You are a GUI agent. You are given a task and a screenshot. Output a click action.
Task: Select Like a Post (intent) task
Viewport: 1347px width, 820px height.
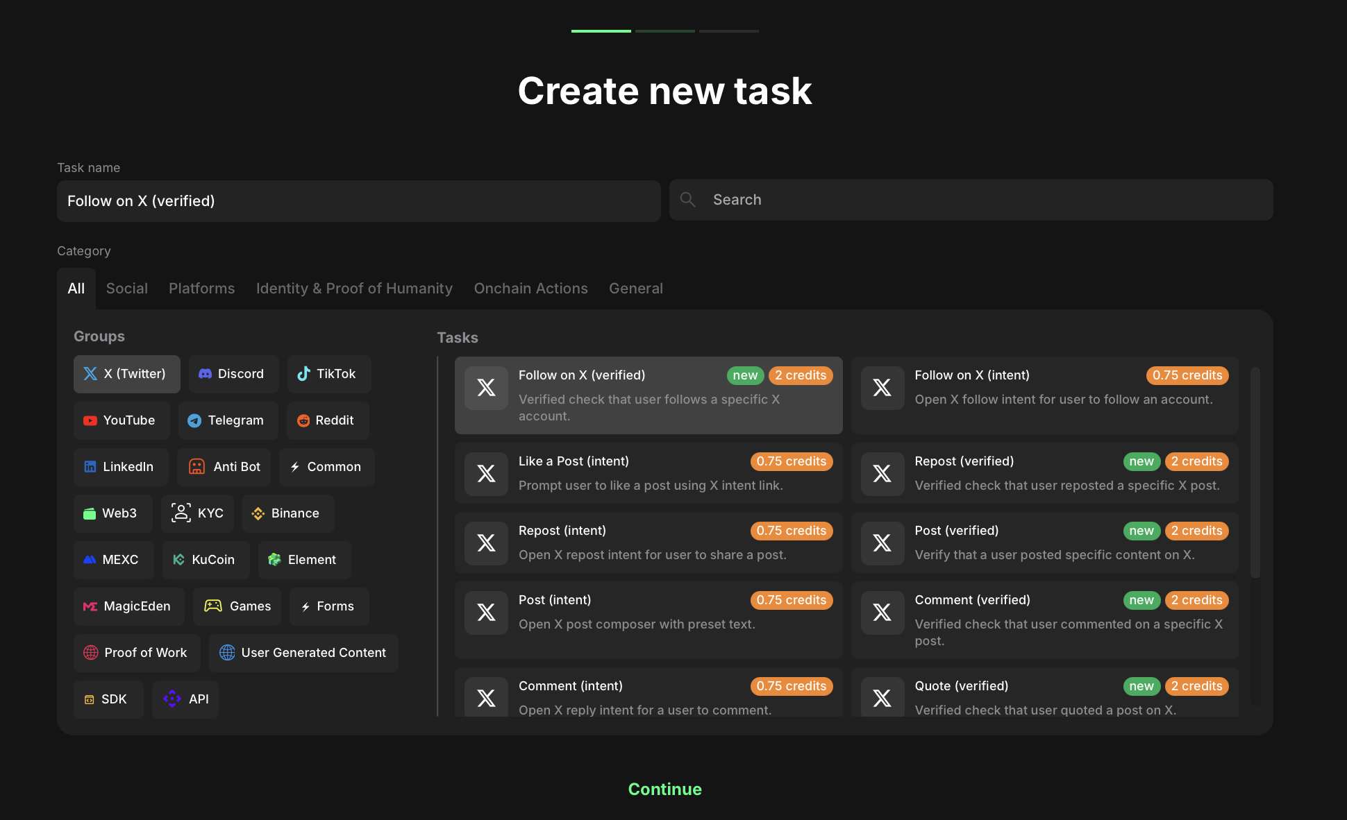coord(649,473)
